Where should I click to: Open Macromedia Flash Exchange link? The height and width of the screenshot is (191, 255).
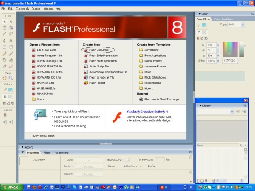tap(159, 99)
